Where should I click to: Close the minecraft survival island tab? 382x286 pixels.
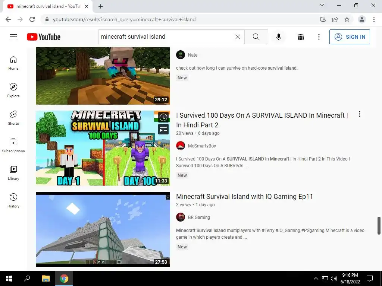[x=87, y=6]
